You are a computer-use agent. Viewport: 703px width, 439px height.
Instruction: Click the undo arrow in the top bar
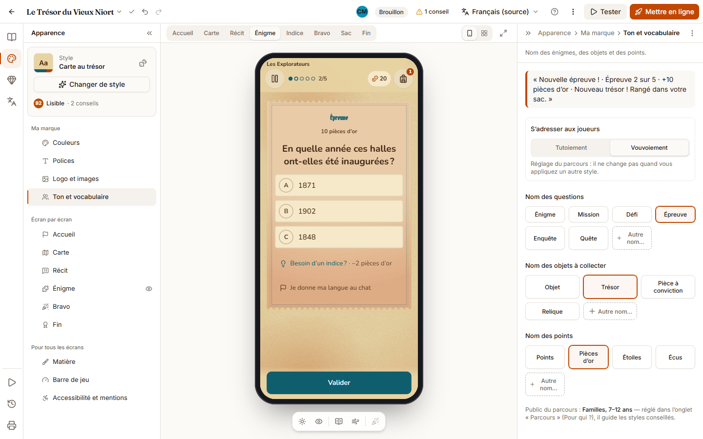[145, 12]
